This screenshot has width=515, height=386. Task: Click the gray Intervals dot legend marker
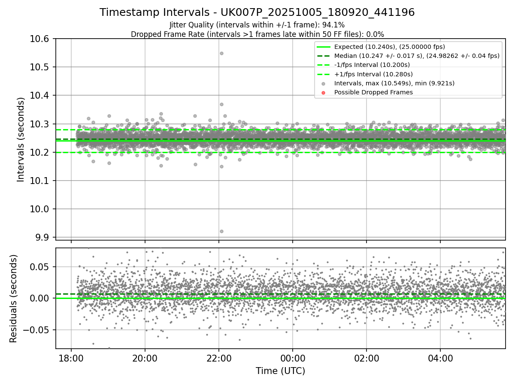(x=324, y=83)
